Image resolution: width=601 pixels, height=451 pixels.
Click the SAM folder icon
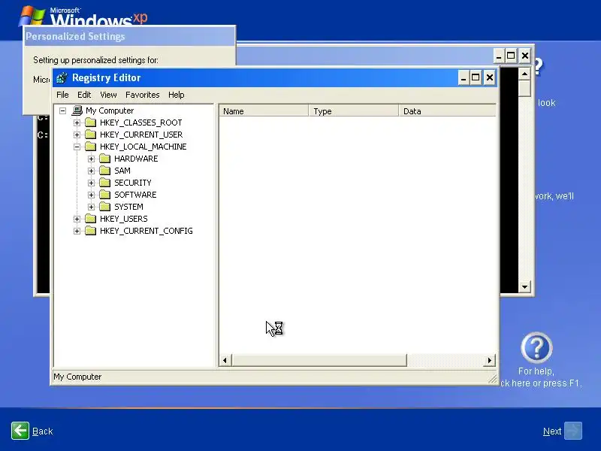pos(104,171)
